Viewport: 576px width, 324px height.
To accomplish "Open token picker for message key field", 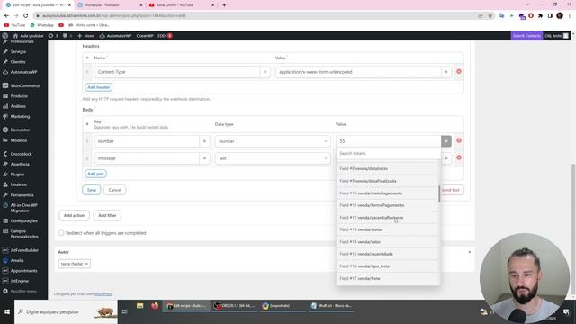I will [204, 158].
